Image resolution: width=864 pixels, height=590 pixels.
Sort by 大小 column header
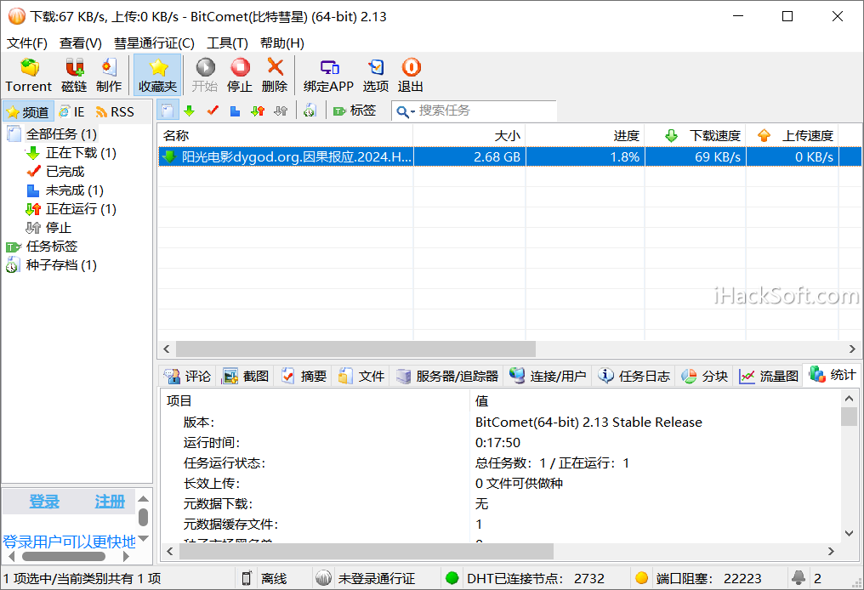tap(469, 135)
